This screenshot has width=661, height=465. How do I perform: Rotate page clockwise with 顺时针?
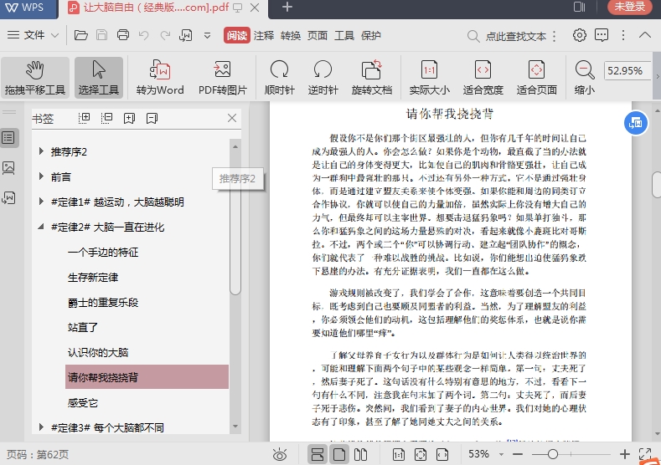pos(280,78)
